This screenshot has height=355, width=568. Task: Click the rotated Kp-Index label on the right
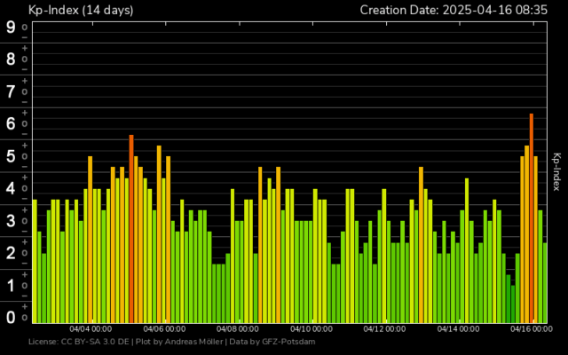[556, 171]
